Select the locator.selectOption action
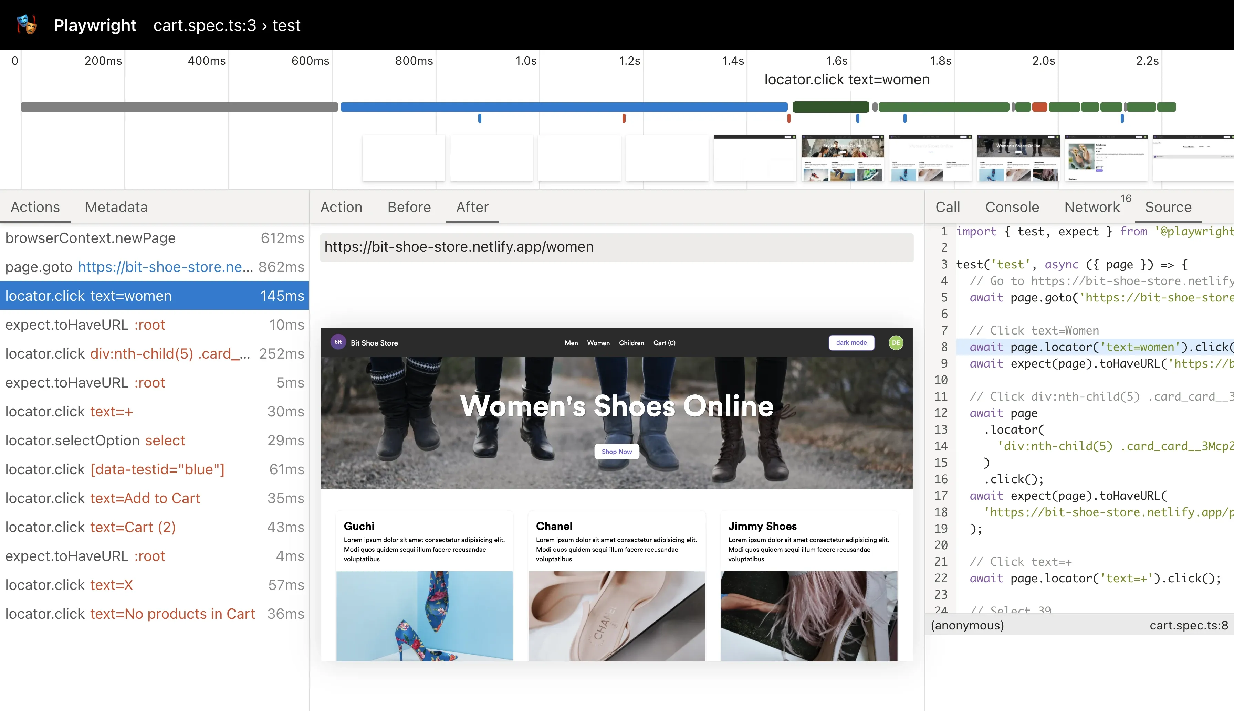 [95, 440]
